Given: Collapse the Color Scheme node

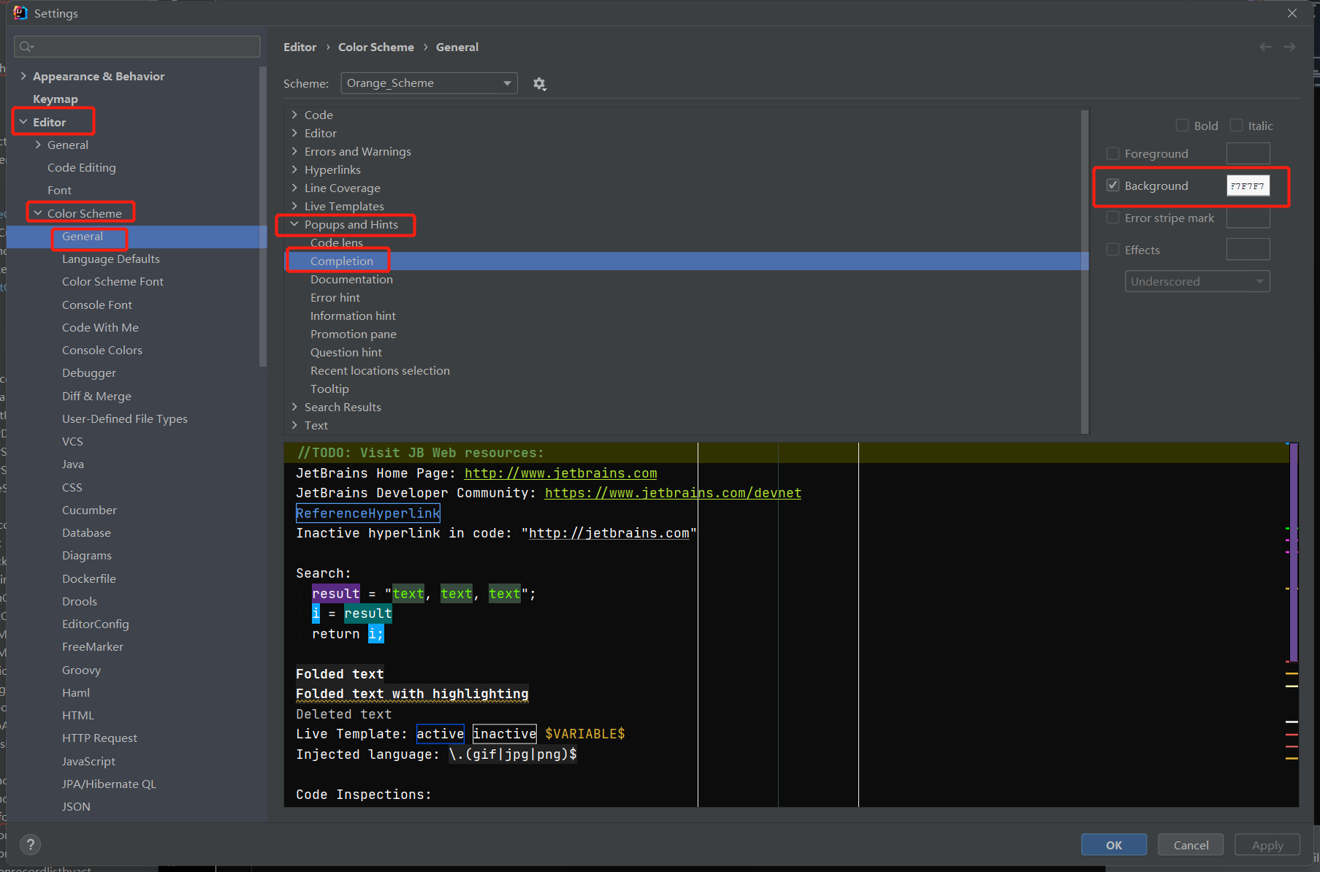Looking at the screenshot, I should coord(38,213).
